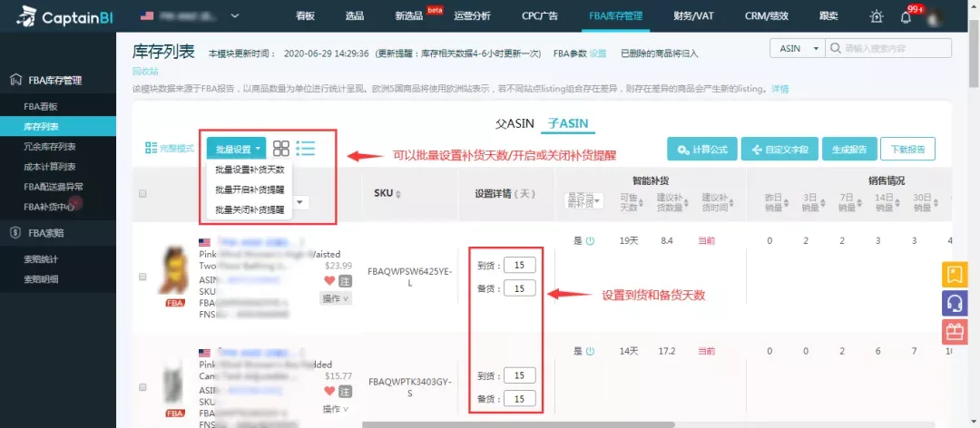Open the notification bell icon
Image resolution: width=980 pixels, height=428 pixels.
click(906, 17)
